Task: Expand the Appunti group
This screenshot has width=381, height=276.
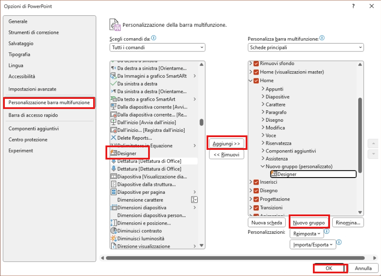Action: coord(263,89)
